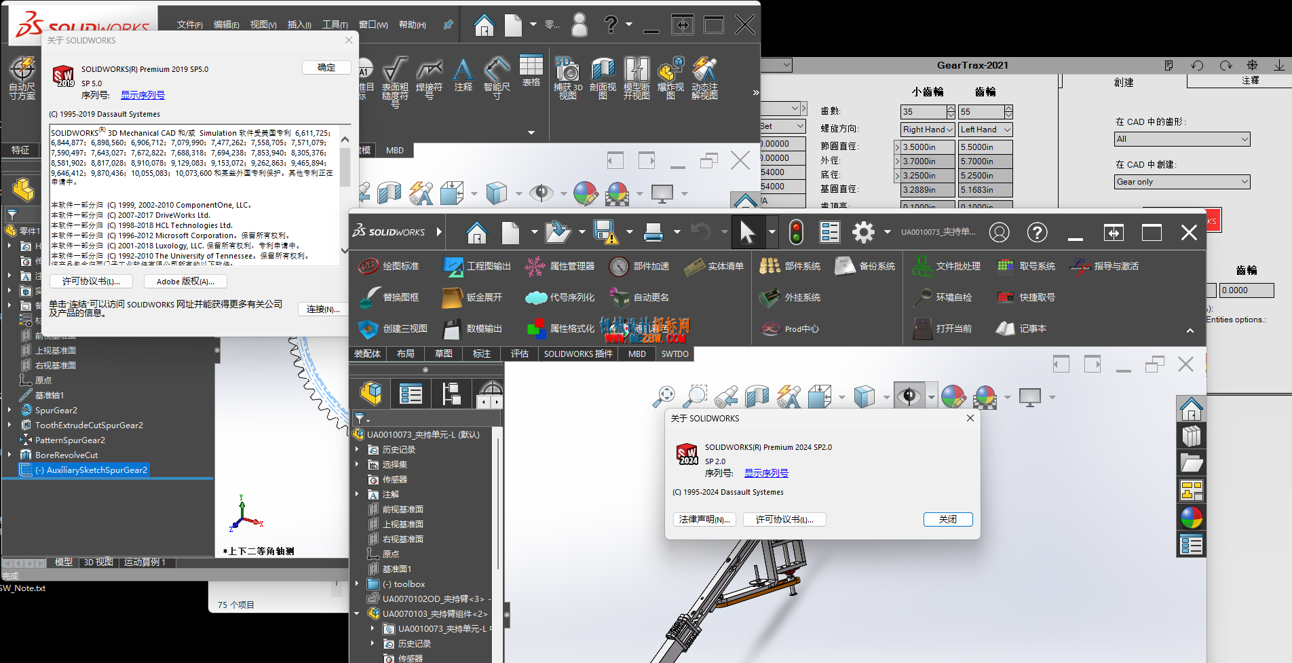Open the 绘图标准 add-in tool
Viewport: 1292px width, 663px height.
coord(389,266)
